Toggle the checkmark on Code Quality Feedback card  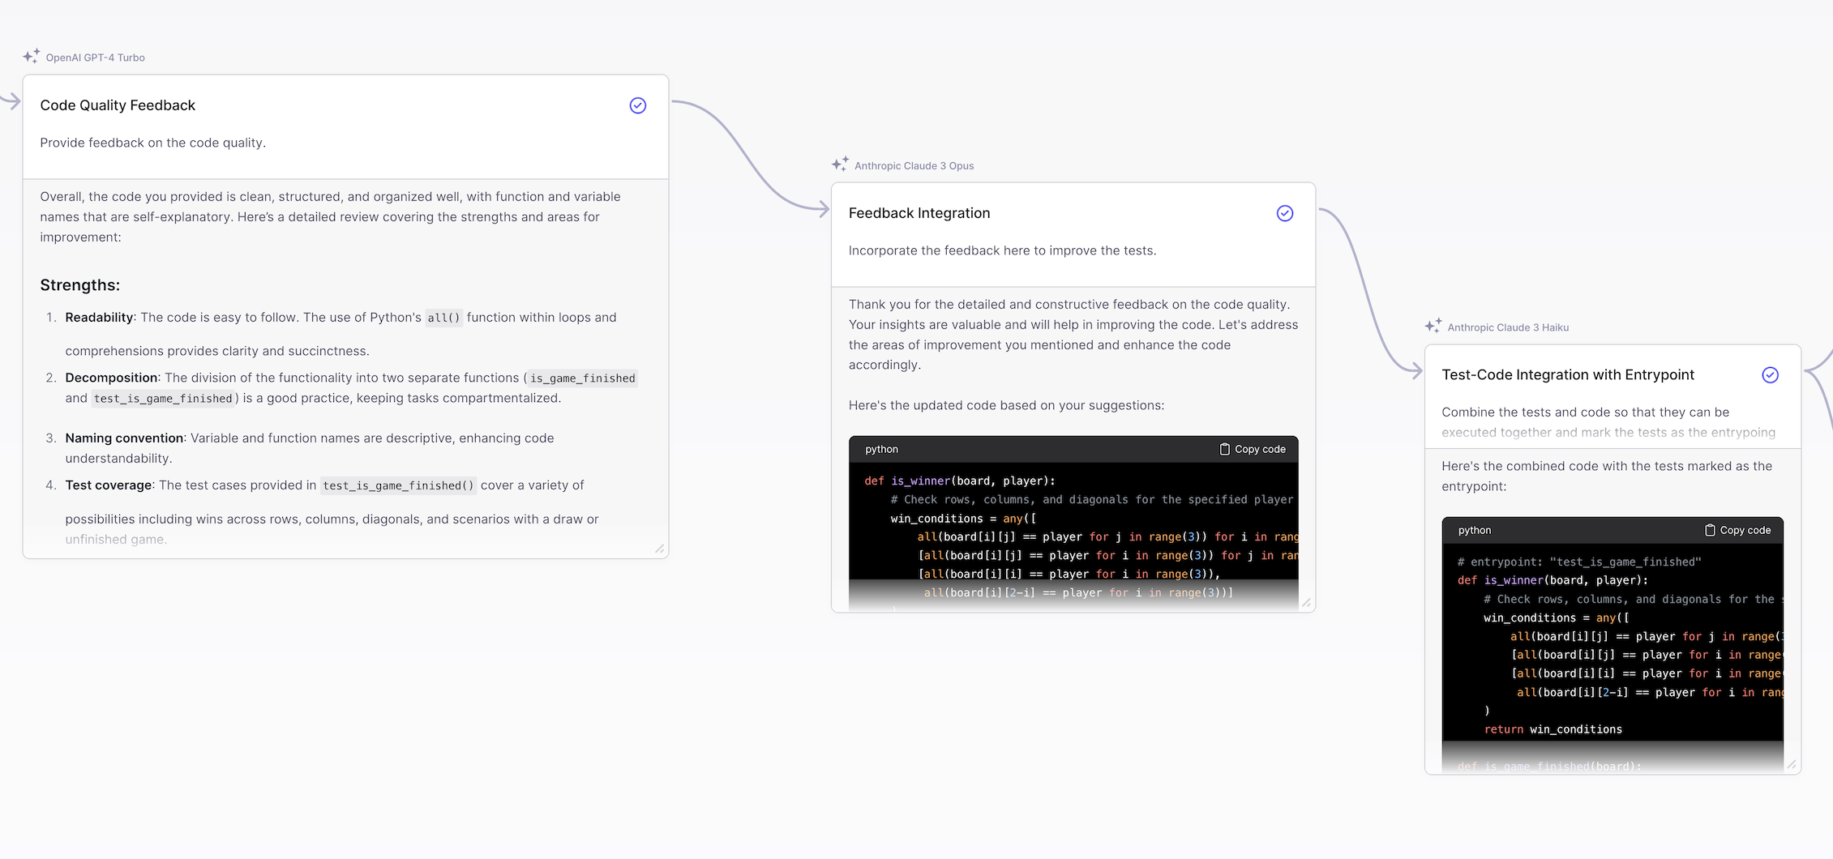[x=638, y=105]
